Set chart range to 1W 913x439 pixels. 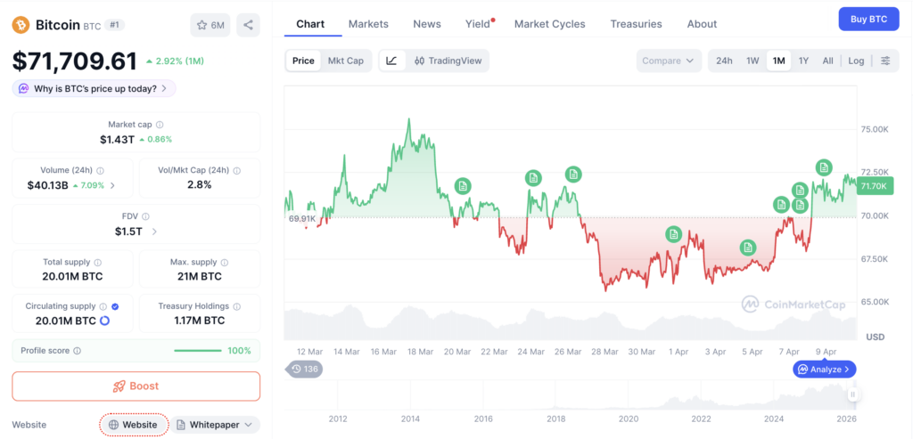[x=753, y=61]
